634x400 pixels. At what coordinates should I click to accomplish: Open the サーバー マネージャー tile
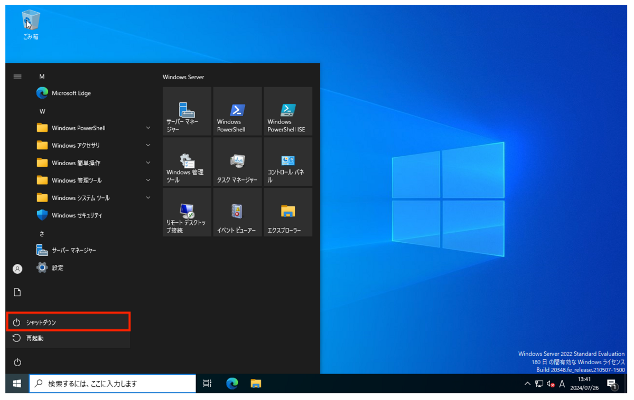click(x=187, y=111)
